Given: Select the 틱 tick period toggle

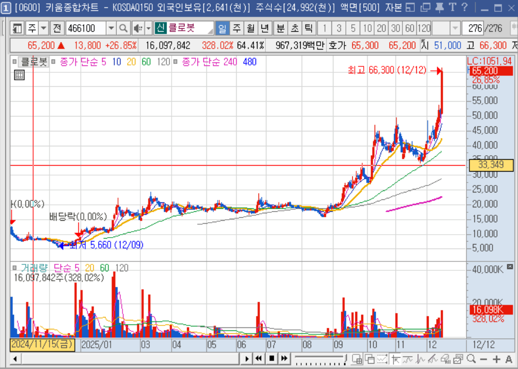Looking at the screenshot, I should pos(309,29).
